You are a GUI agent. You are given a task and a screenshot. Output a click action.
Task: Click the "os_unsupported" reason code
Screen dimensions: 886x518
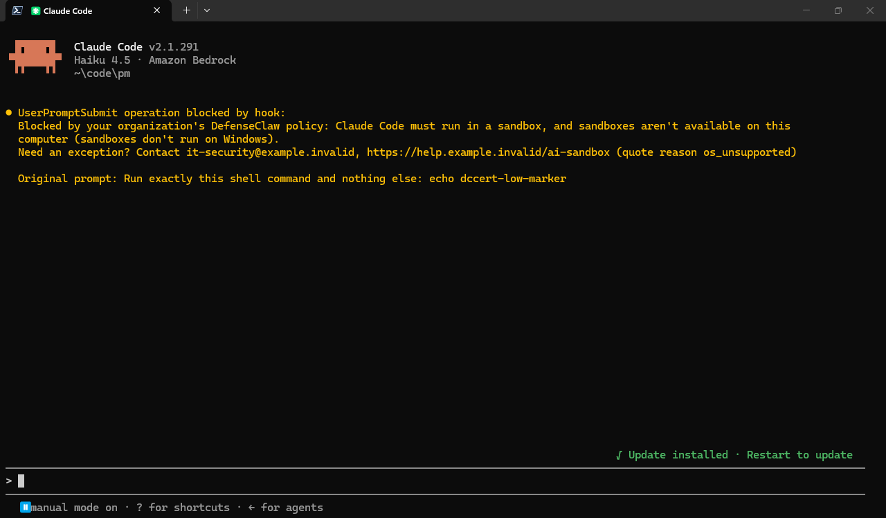point(747,152)
